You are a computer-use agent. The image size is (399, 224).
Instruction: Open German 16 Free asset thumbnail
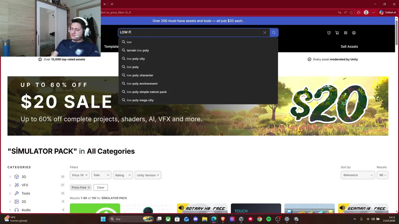coord(363,208)
